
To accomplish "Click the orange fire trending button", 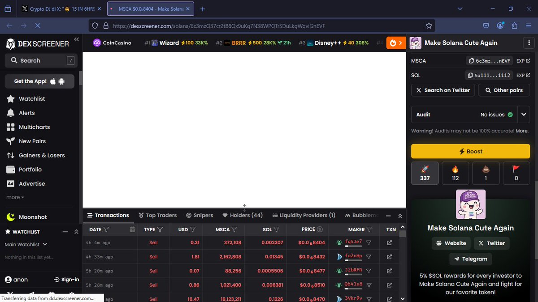I will (396, 43).
